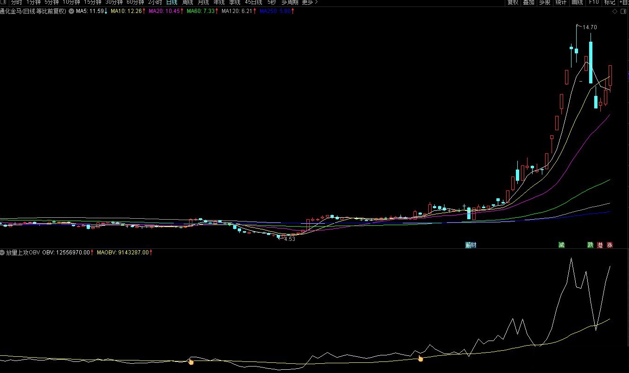
Task: Click the second hand signal icon on OBV
Action: pos(420,358)
